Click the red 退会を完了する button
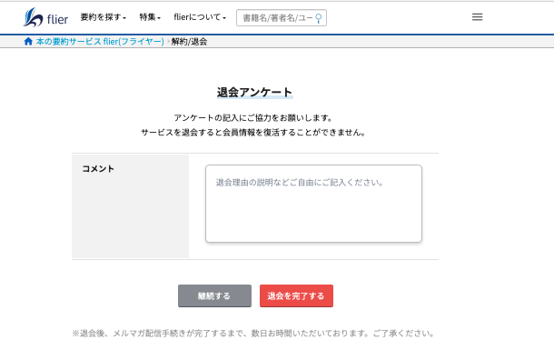554x360 pixels. [296, 296]
